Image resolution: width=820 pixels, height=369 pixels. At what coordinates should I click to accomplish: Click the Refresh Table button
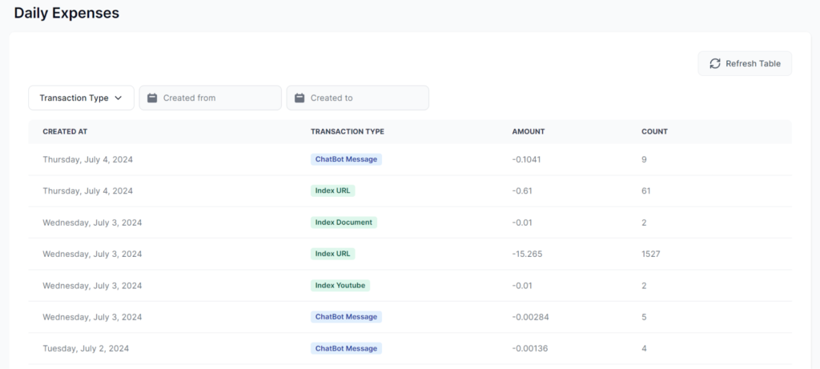(x=745, y=63)
